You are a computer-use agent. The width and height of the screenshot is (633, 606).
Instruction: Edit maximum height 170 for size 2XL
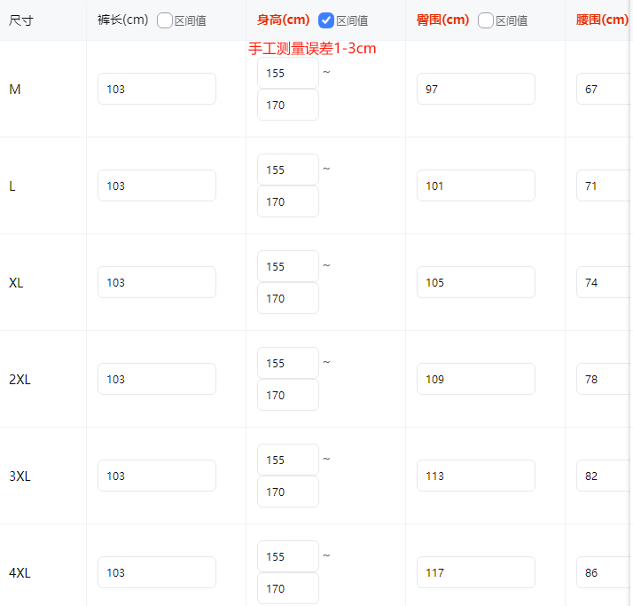click(x=288, y=395)
